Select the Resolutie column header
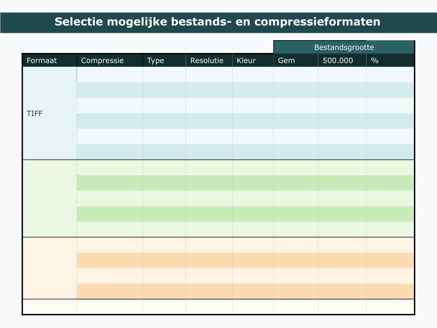 pyautogui.click(x=209, y=60)
